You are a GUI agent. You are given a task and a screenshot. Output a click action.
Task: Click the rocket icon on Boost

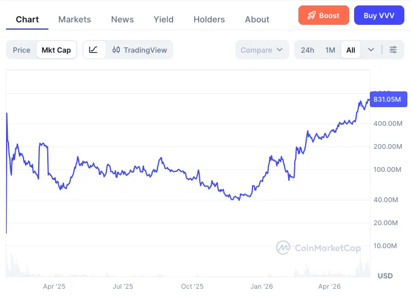[311, 16]
